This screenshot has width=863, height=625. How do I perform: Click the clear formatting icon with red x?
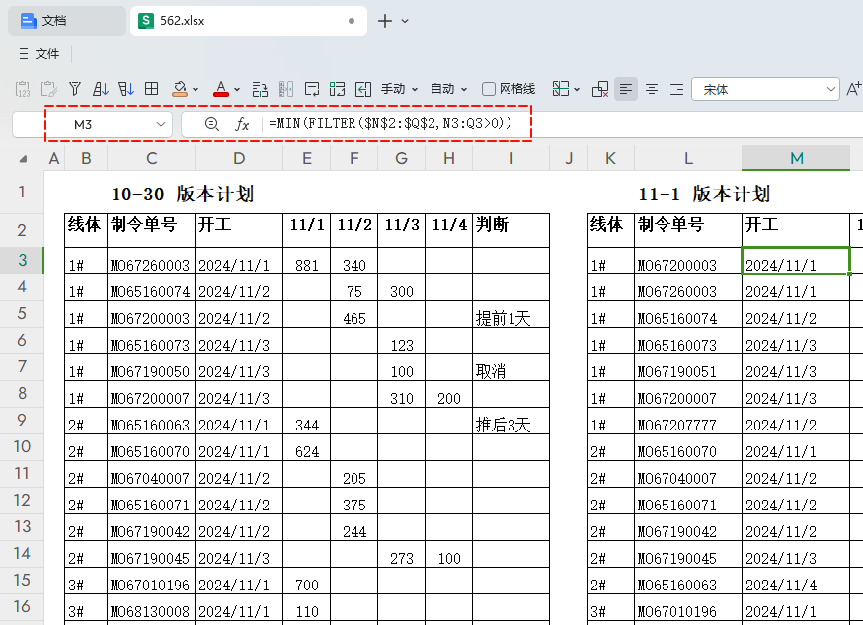[x=600, y=89]
